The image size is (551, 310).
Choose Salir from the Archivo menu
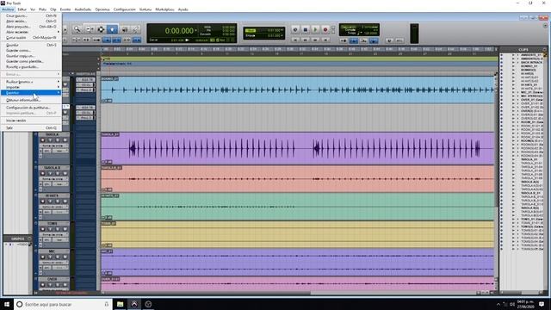click(31, 128)
